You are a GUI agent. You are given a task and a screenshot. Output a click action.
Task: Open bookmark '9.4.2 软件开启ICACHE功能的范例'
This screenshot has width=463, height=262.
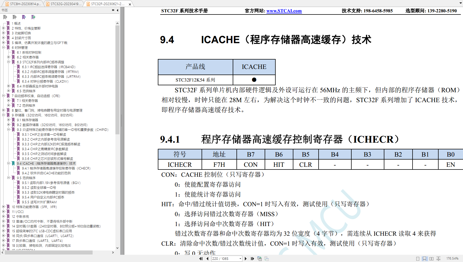click(46, 173)
